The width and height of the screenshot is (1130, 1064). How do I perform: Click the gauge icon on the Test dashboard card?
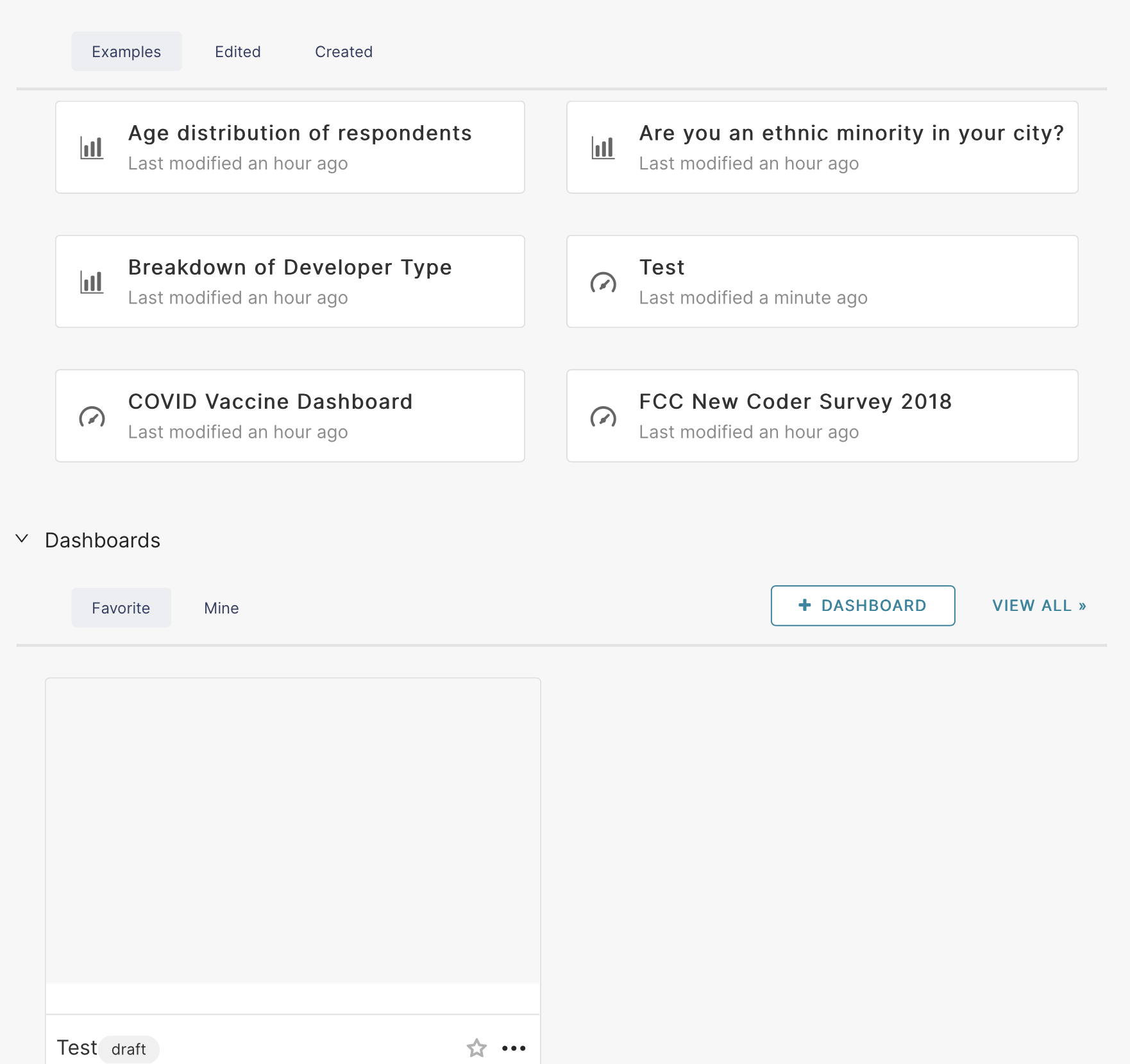pyautogui.click(x=603, y=281)
